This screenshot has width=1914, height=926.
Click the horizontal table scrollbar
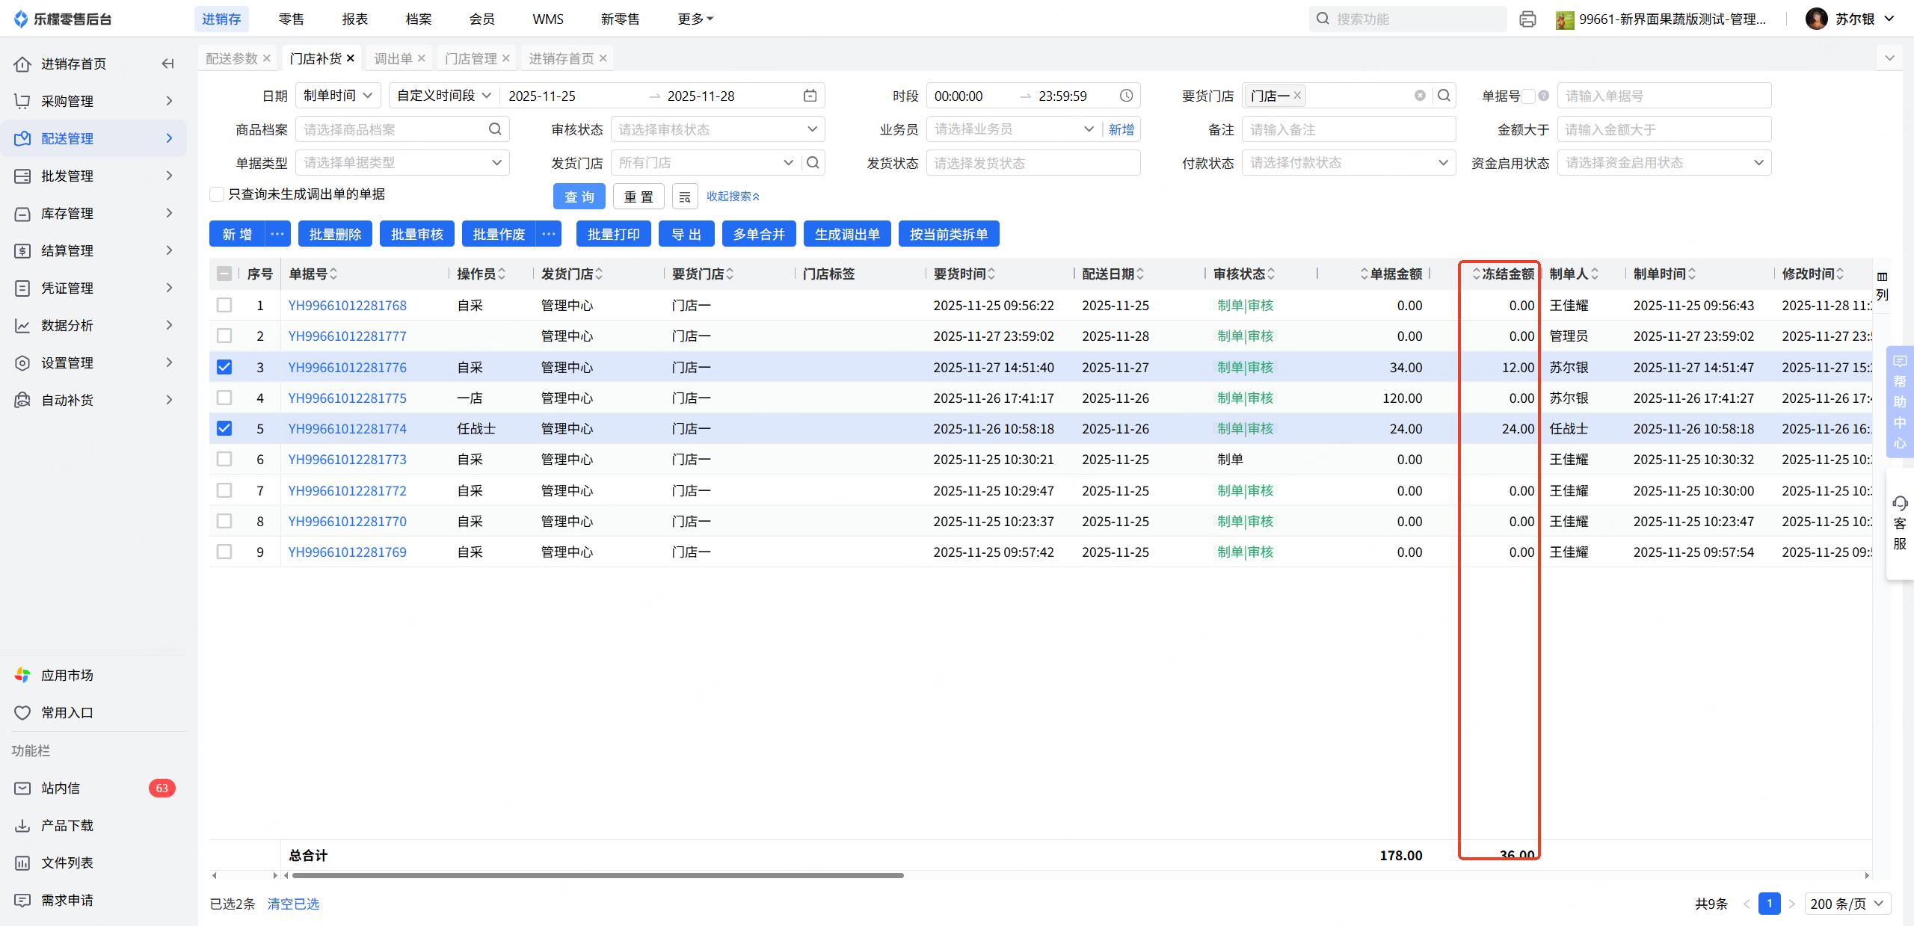598,875
